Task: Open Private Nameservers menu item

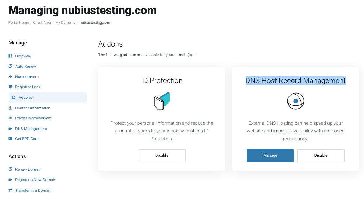Action: pyautogui.click(x=33, y=118)
